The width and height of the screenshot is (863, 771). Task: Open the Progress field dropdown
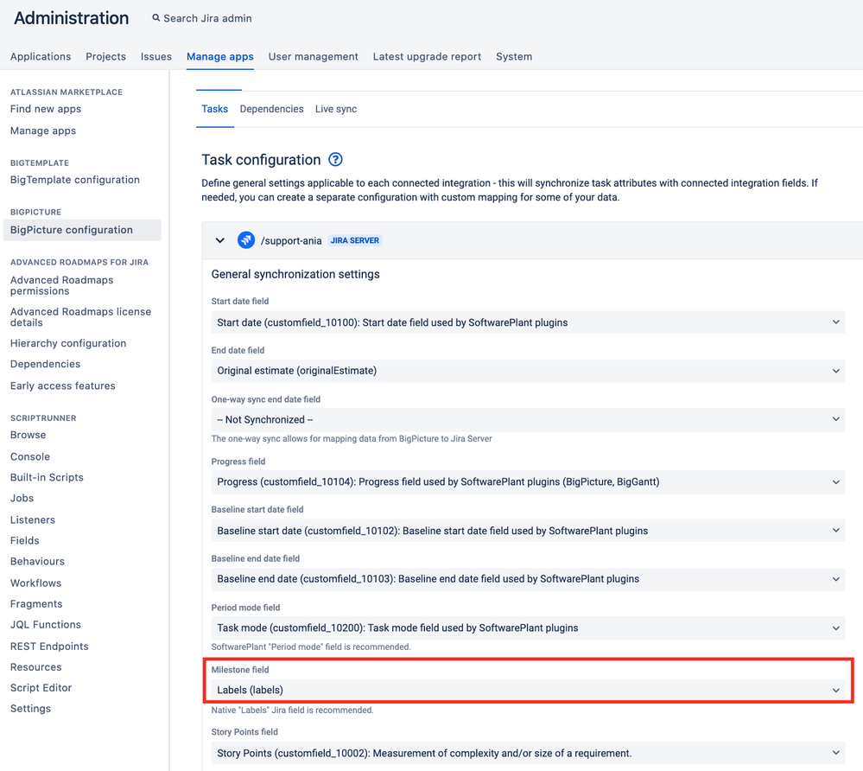pos(528,482)
